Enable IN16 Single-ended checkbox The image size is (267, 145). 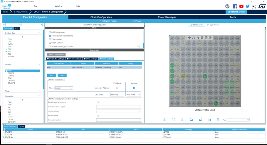point(50,32)
